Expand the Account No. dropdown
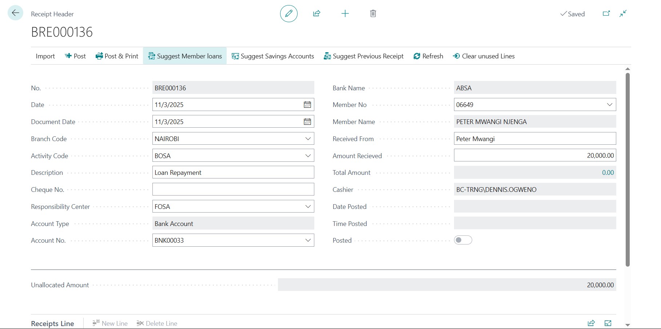 [x=308, y=240]
